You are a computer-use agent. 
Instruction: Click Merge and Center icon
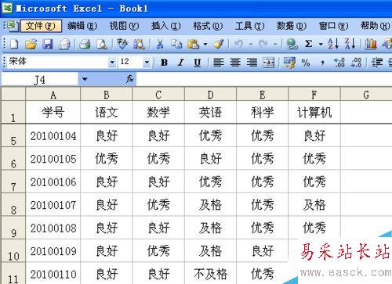[x=269, y=63]
